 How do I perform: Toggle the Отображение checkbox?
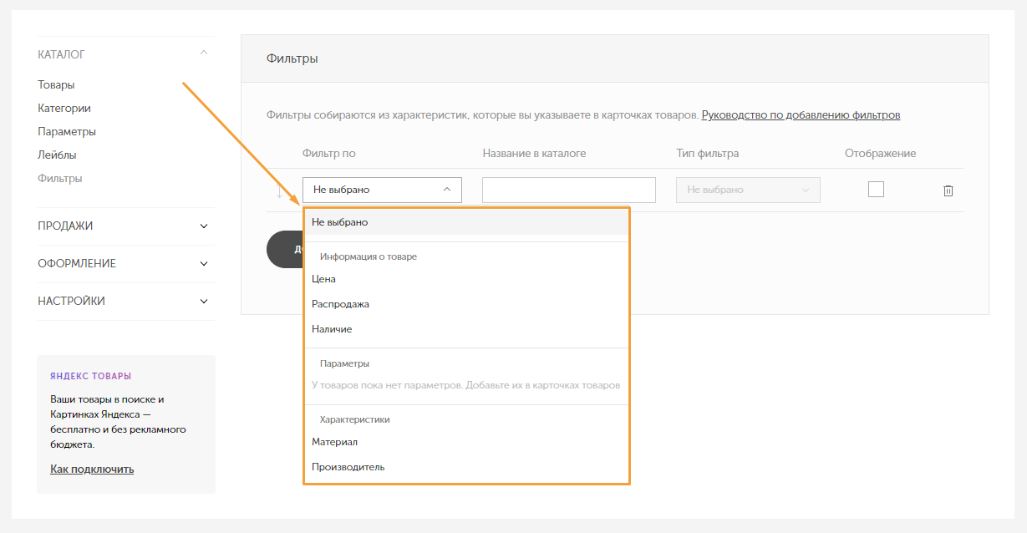click(876, 190)
